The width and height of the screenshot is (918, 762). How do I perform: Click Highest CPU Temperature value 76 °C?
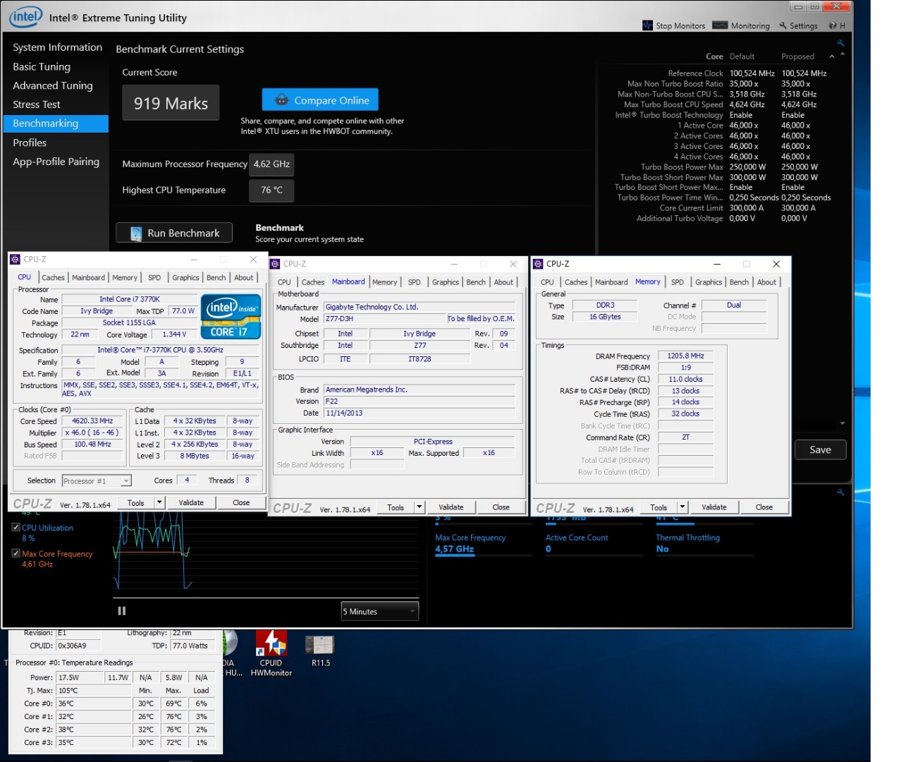coord(272,190)
